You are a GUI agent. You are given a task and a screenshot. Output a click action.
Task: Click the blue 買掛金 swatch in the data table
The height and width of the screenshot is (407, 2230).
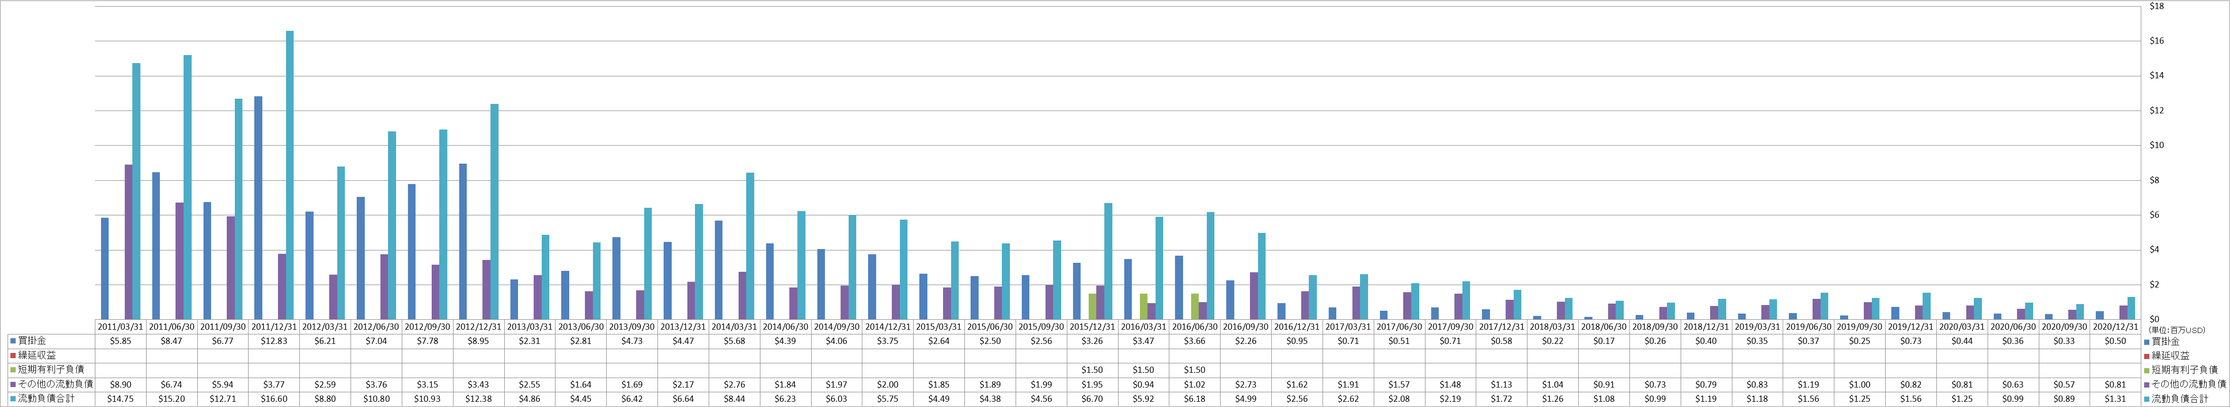pos(13,342)
